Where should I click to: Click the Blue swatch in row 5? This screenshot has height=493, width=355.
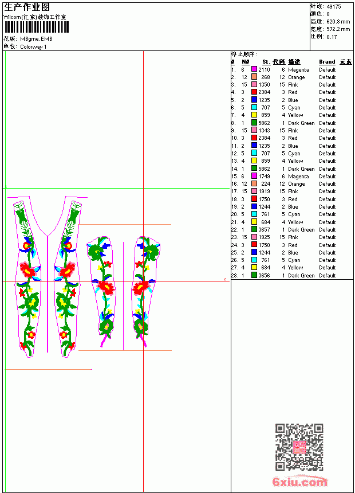click(x=254, y=100)
